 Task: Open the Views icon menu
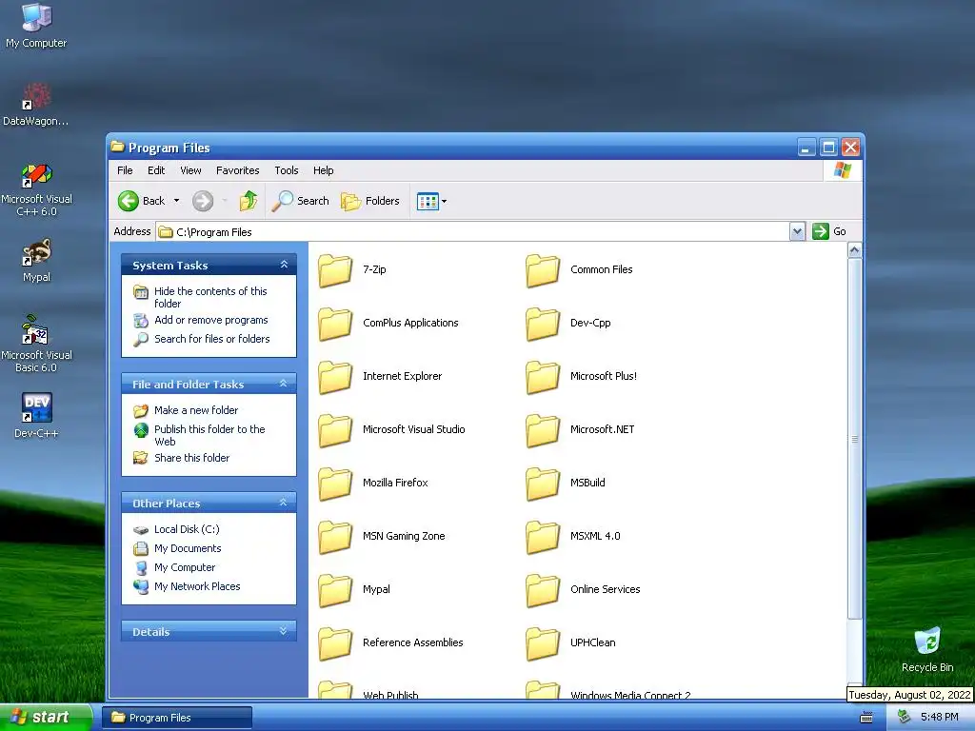click(x=431, y=201)
